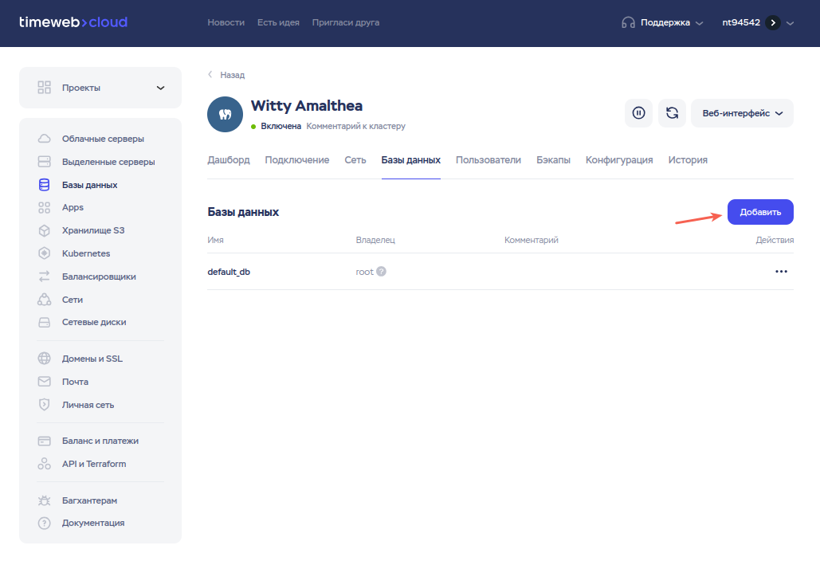This screenshot has width=820, height=565.
Task: Click the mail envelope icon
Action: [x=45, y=382]
